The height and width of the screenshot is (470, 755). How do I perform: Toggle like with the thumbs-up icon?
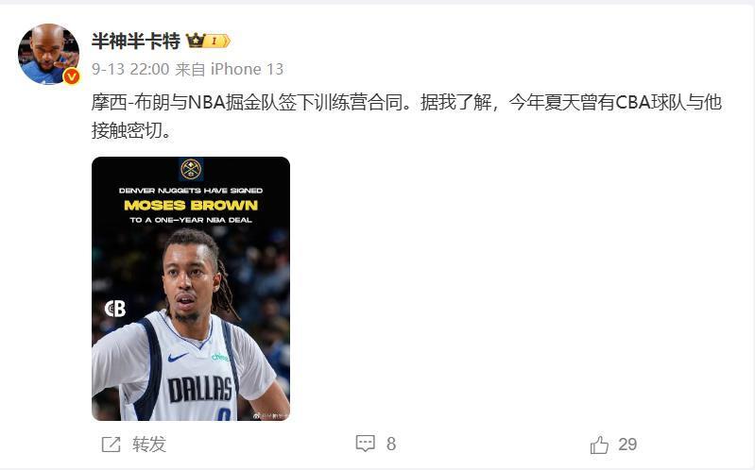pos(599,444)
